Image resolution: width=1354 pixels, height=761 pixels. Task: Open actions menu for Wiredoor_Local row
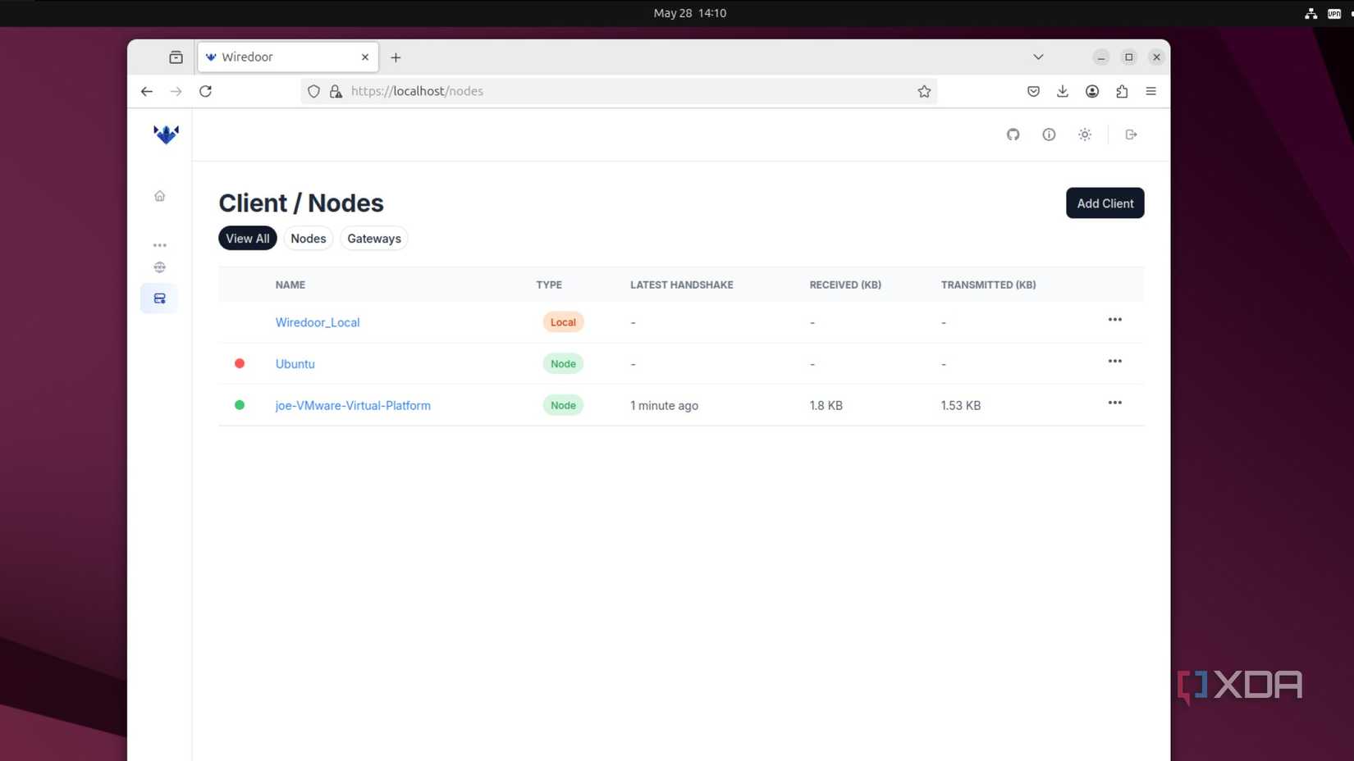pyautogui.click(x=1114, y=320)
